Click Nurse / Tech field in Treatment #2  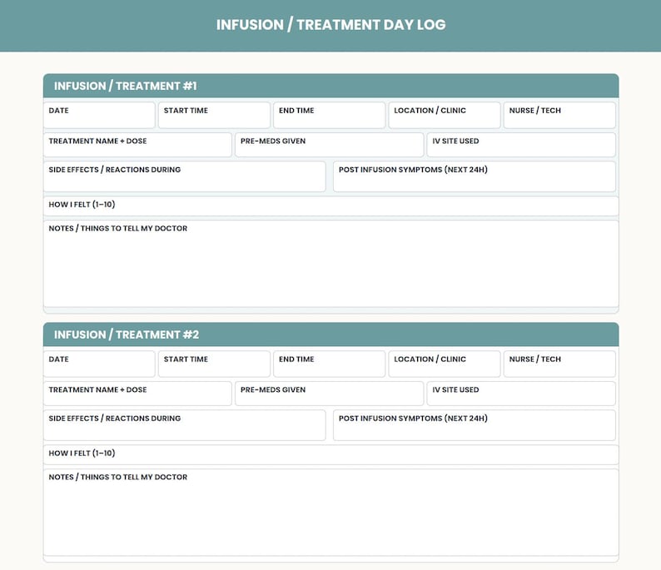pyautogui.click(x=559, y=364)
